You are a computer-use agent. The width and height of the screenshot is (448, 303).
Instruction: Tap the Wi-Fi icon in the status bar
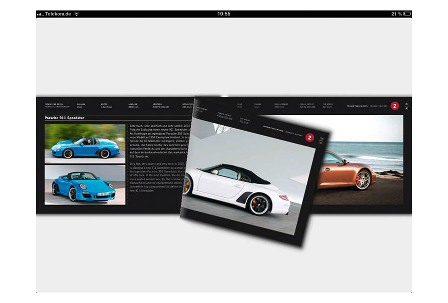click(x=77, y=14)
